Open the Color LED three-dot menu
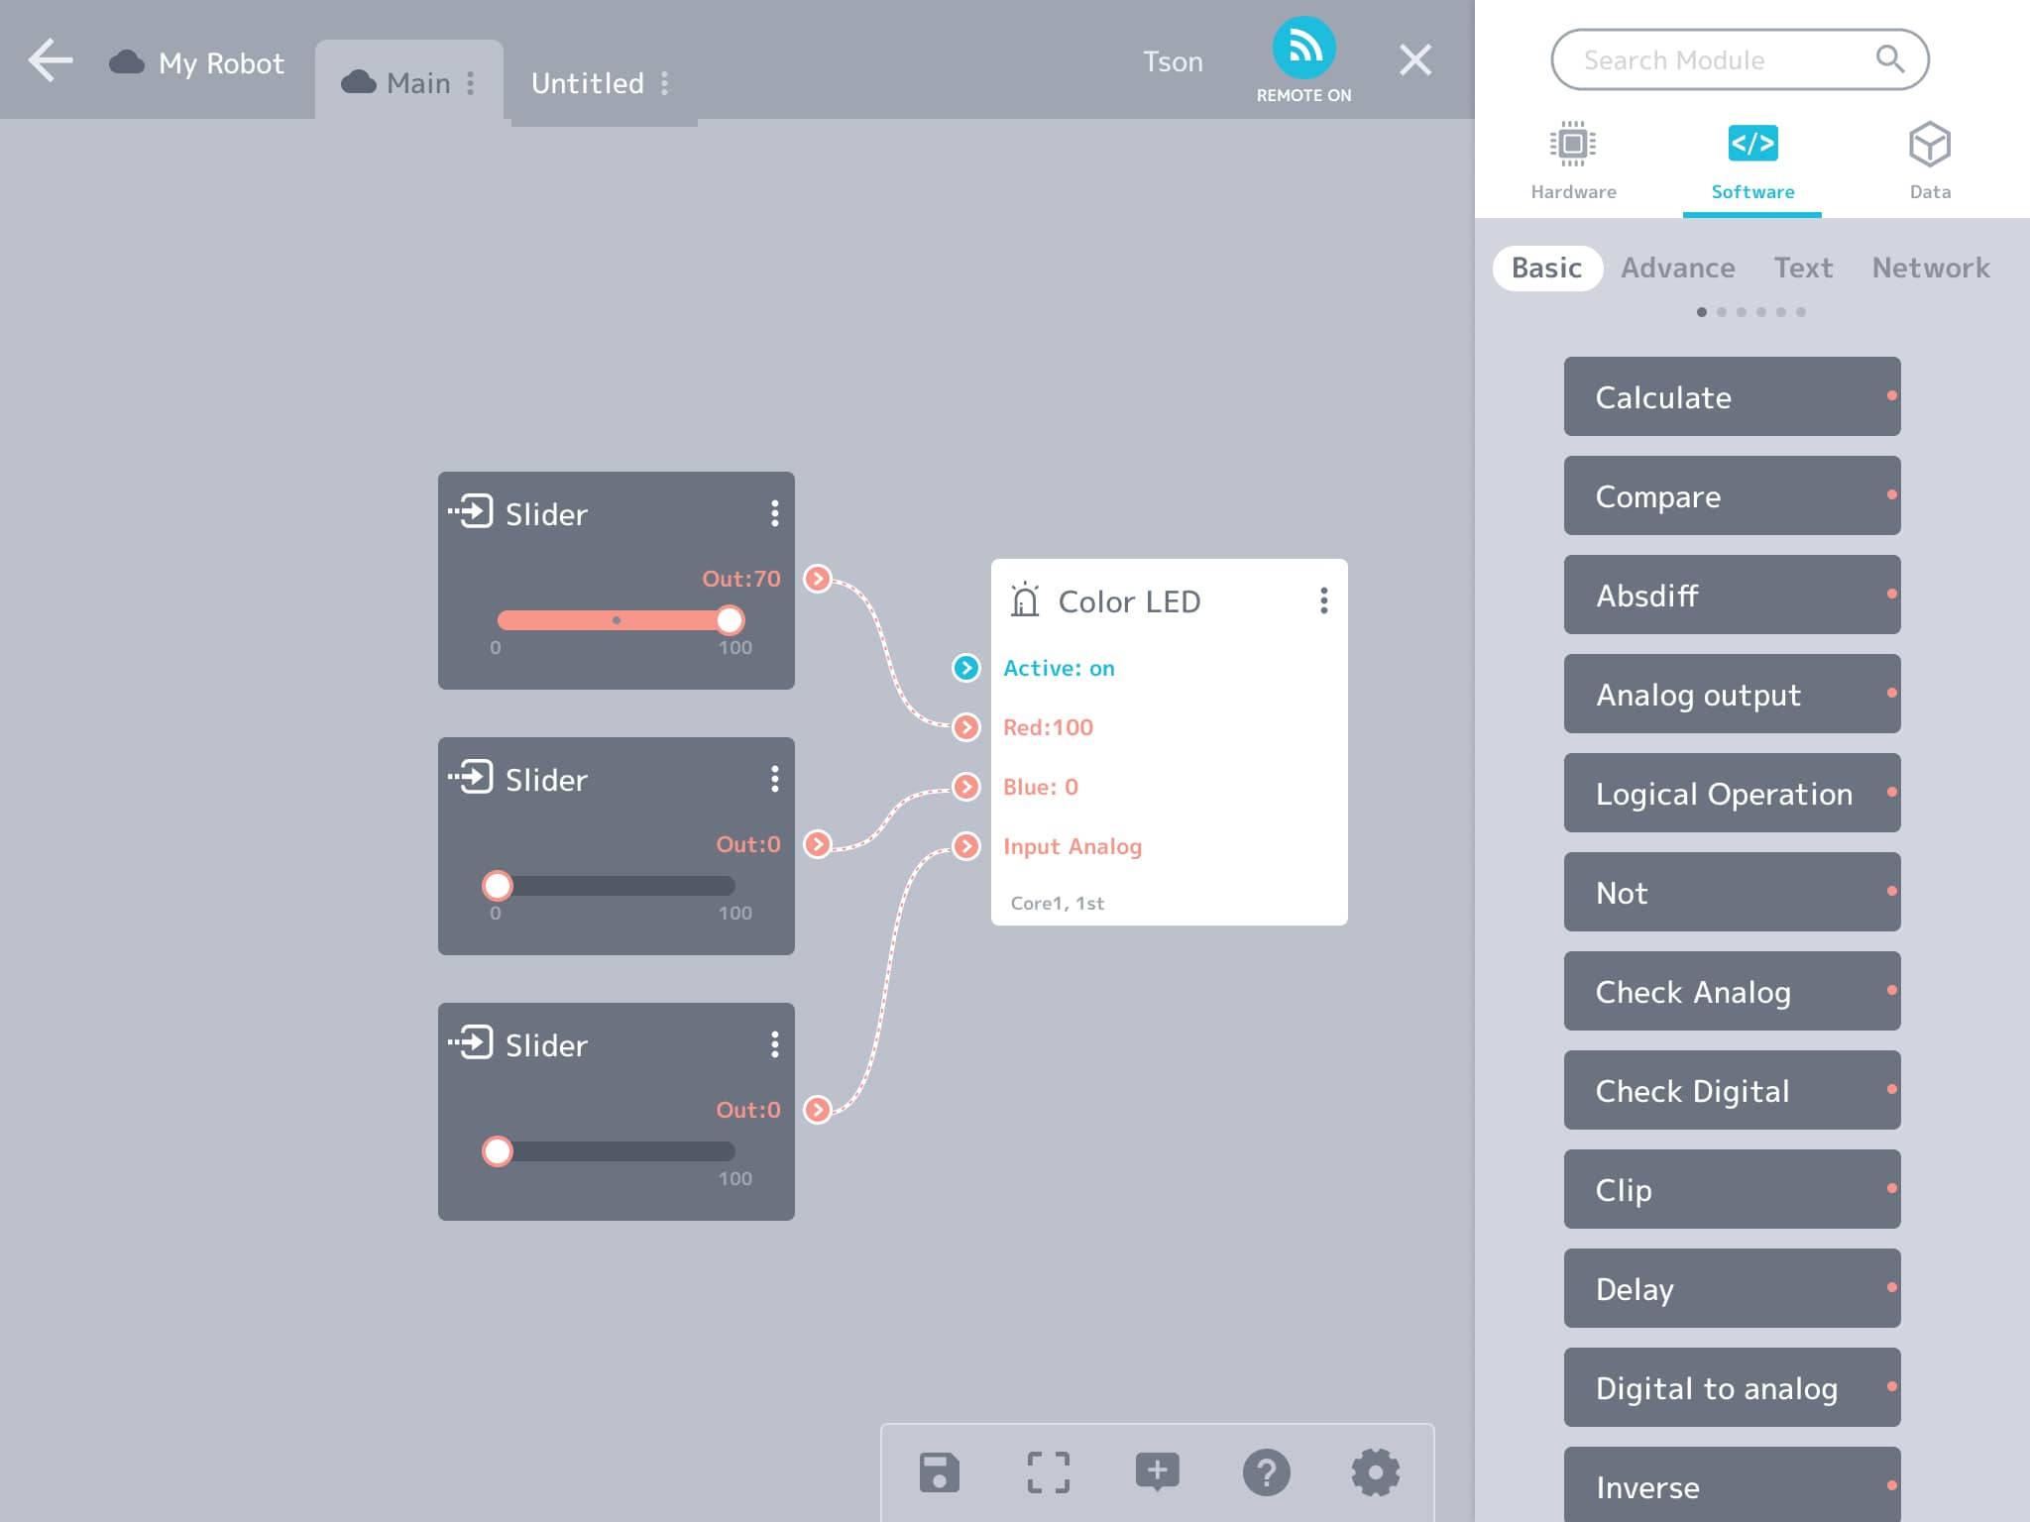 point(1323,600)
